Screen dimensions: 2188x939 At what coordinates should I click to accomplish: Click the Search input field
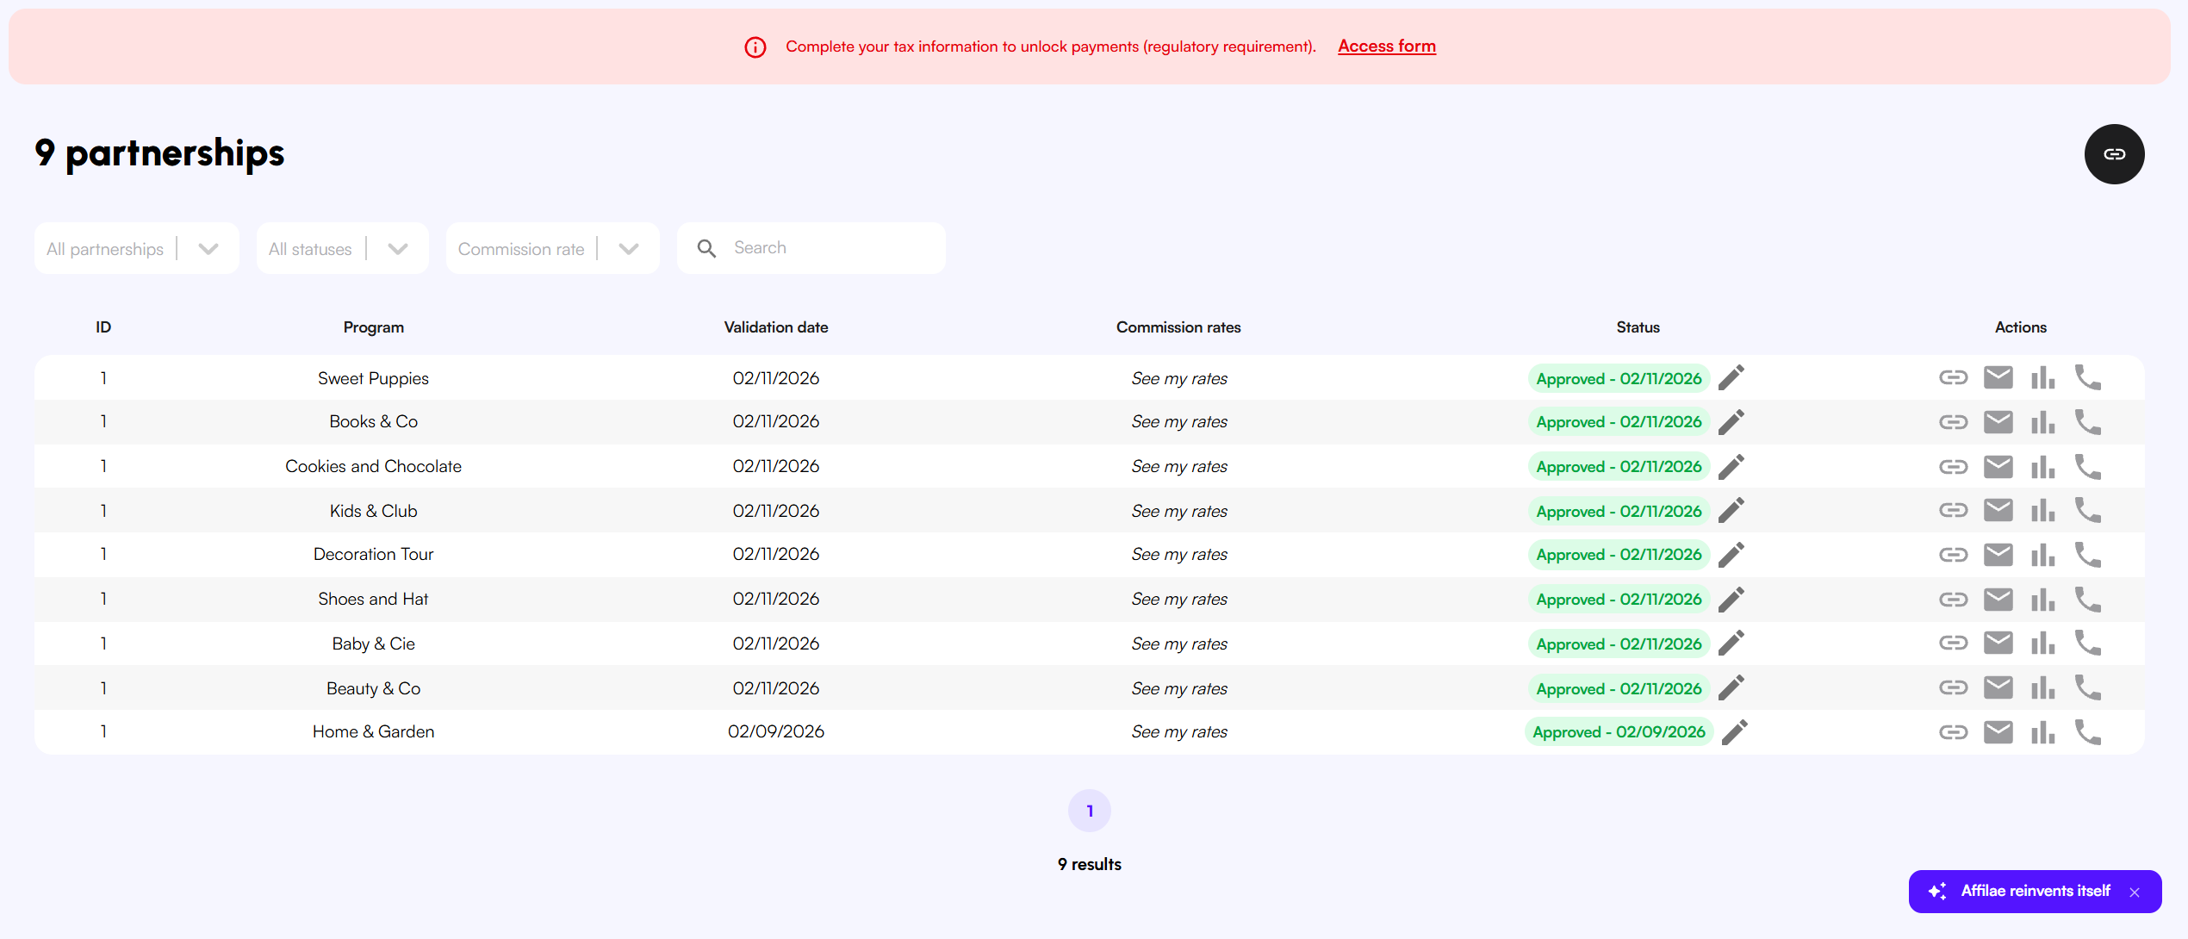pos(811,248)
